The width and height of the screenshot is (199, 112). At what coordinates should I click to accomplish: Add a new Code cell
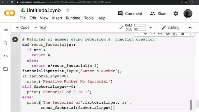[23, 27]
